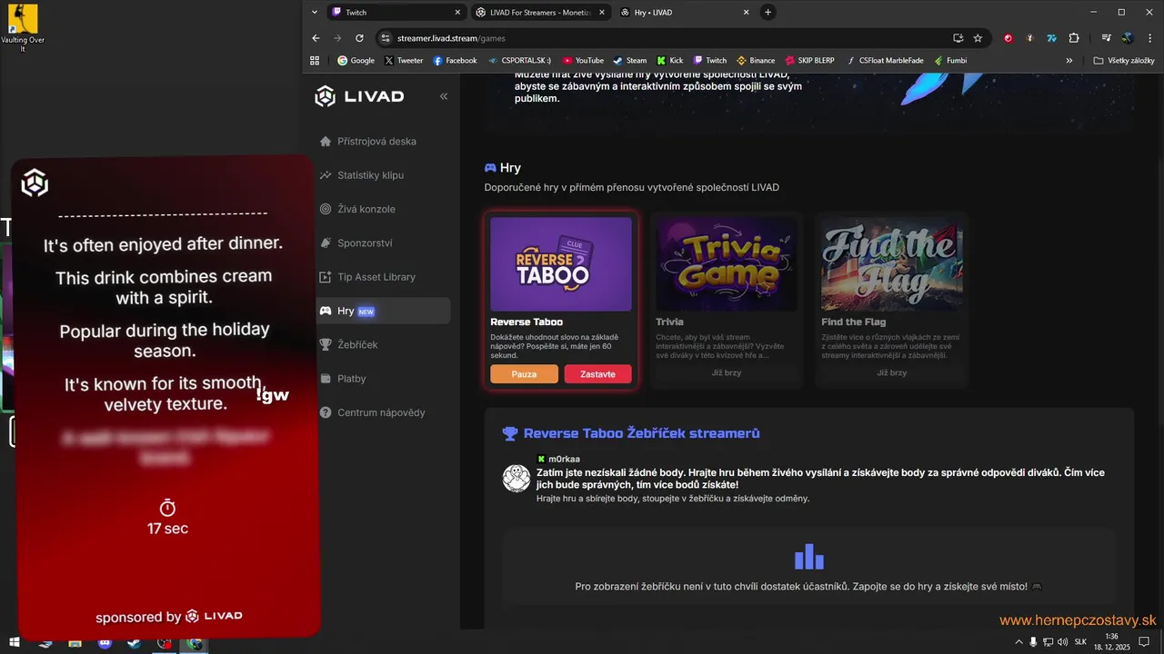Open the Steam bookmark

coord(629,61)
